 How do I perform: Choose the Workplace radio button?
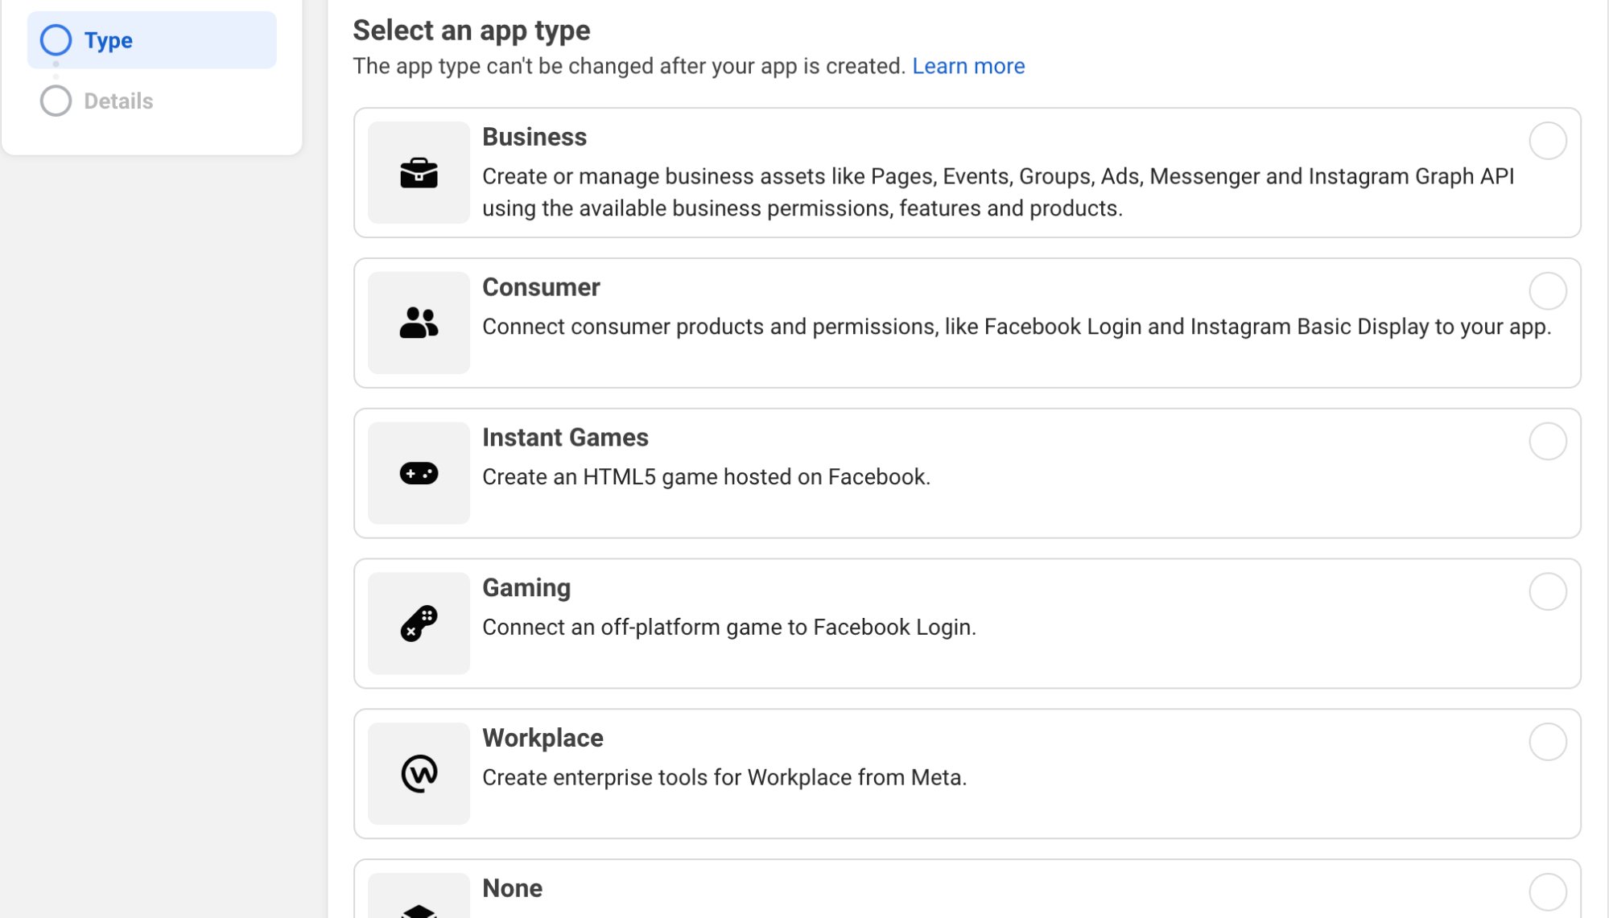(x=1547, y=742)
